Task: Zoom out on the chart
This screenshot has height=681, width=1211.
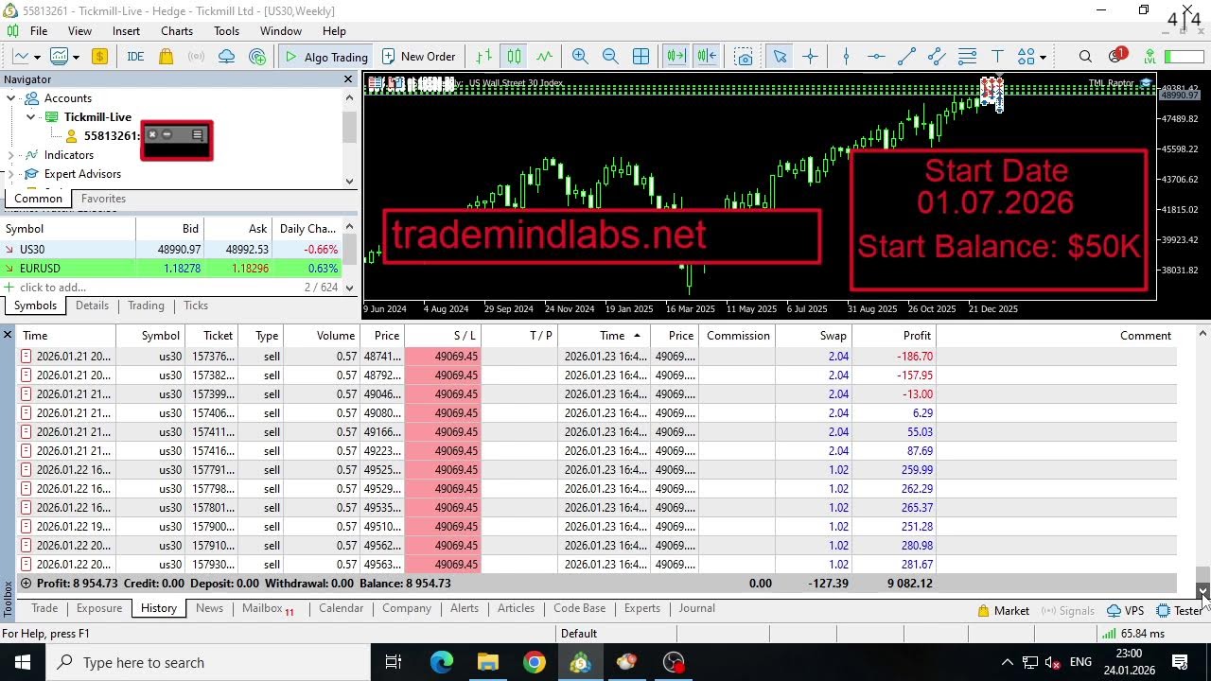Action: coord(610,57)
